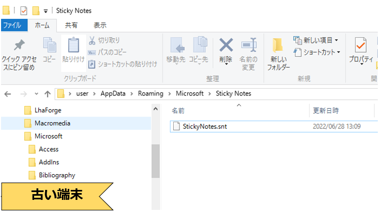Click the Properties dropdown arrow
Image resolution: width=382 pixels, height=213 pixels.
point(362,65)
